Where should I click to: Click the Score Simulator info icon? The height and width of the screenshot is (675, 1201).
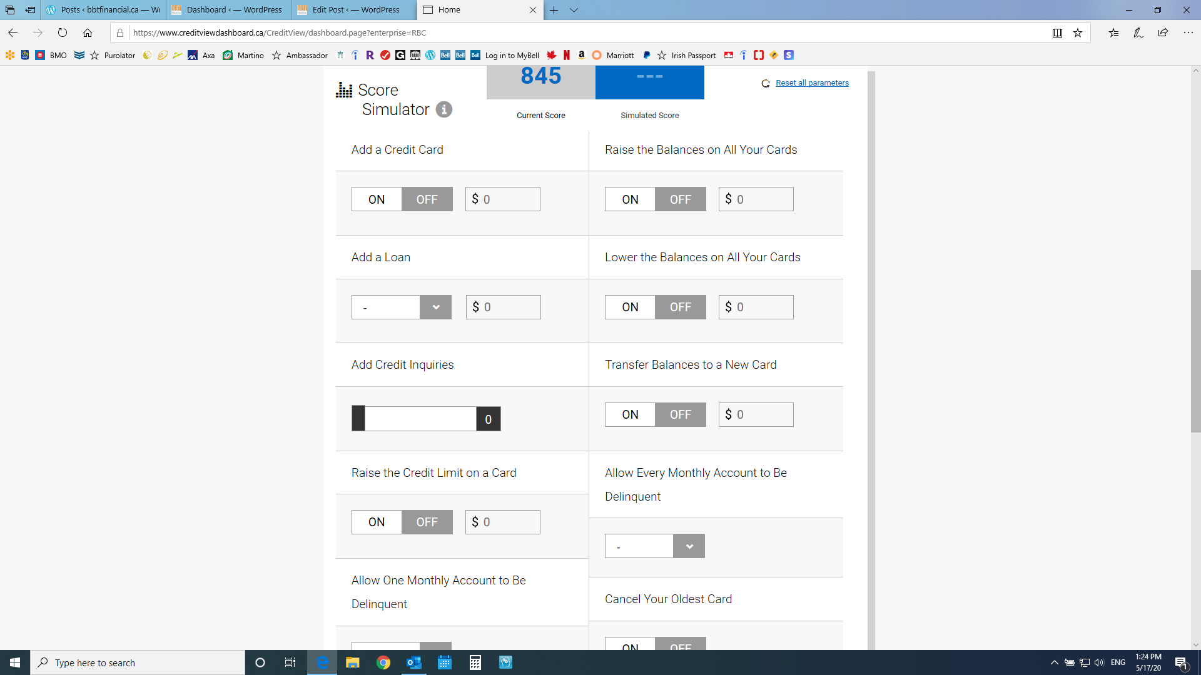tap(443, 109)
